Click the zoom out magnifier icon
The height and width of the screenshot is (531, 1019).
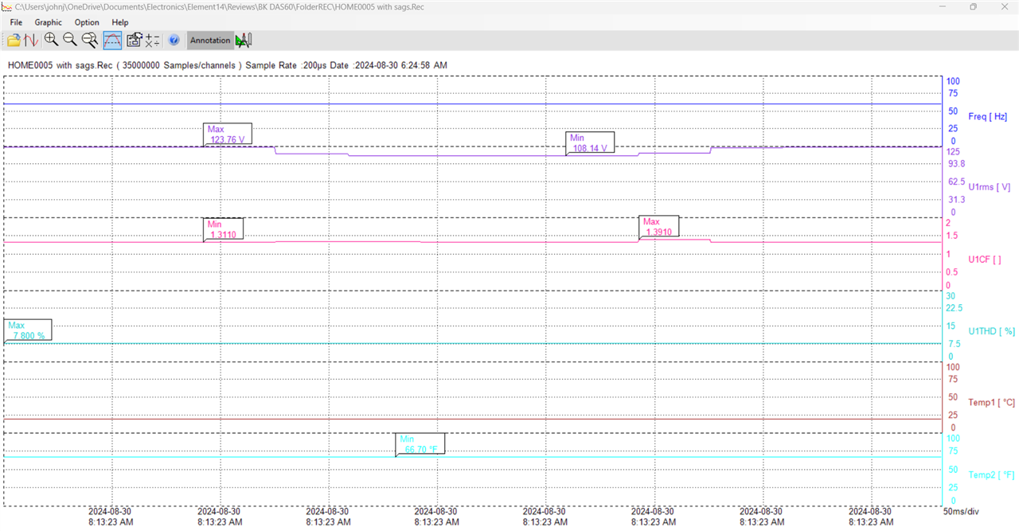pyautogui.click(x=70, y=40)
